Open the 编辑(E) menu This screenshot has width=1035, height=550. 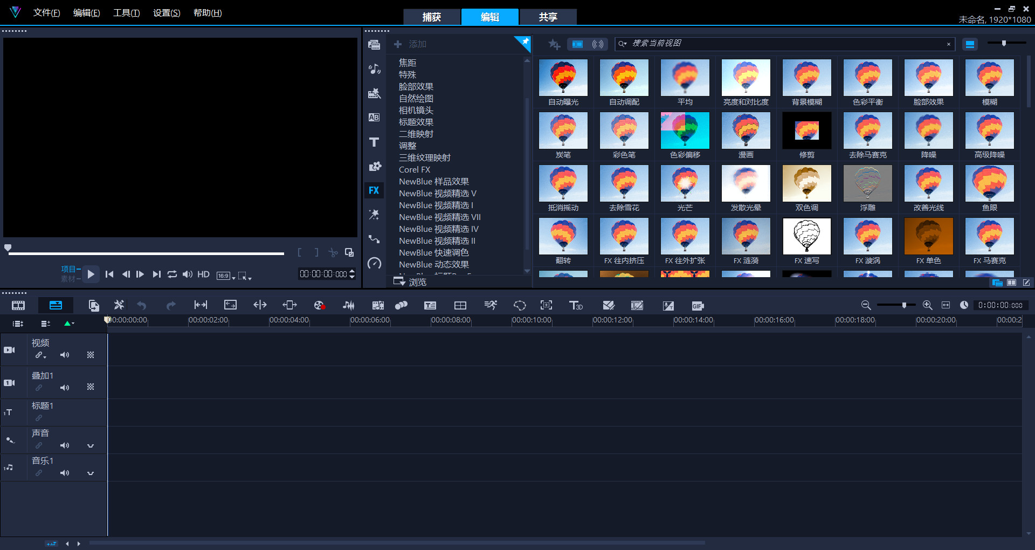(x=86, y=13)
